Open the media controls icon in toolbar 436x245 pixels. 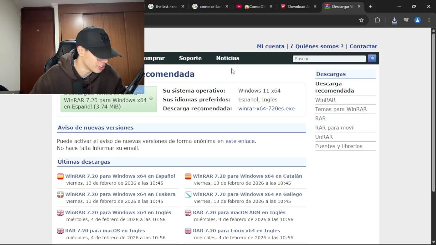pyautogui.click(x=406, y=20)
